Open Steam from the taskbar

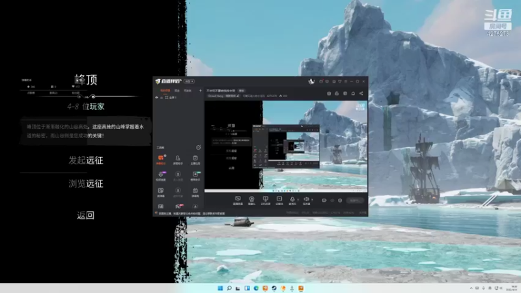(x=274, y=288)
